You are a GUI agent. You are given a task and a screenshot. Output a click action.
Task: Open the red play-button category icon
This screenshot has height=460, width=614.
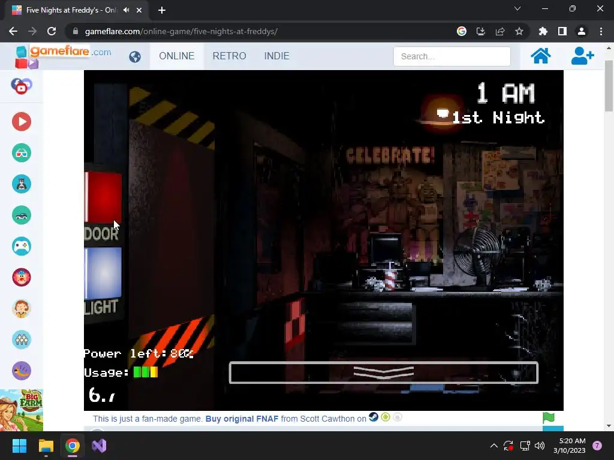pyautogui.click(x=22, y=122)
